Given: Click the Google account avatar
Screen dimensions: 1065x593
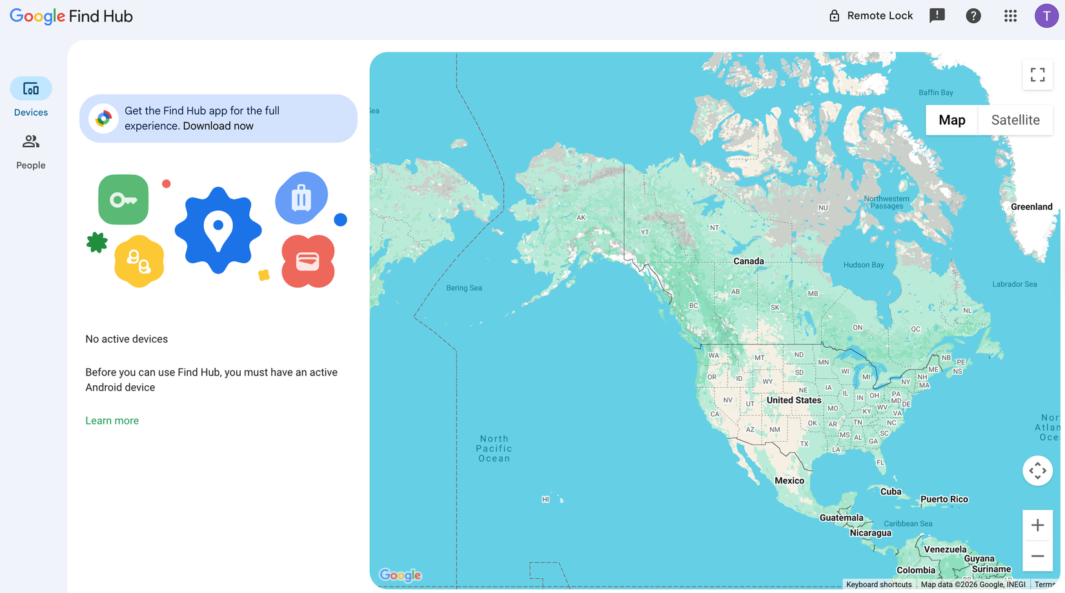Looking at the screenshot, I should click(1046, 15).
